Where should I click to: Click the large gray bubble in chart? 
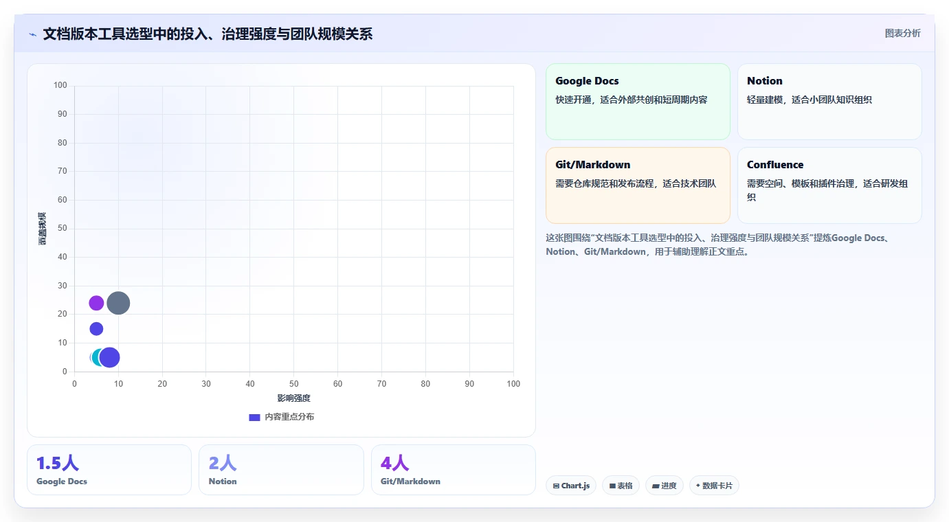point(118,303)
